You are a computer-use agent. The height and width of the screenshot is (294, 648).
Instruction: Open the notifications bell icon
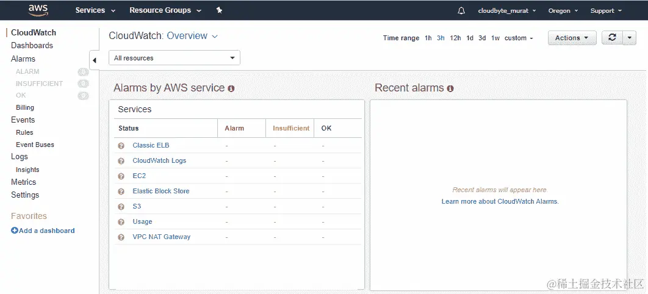[x=461, y=11]
